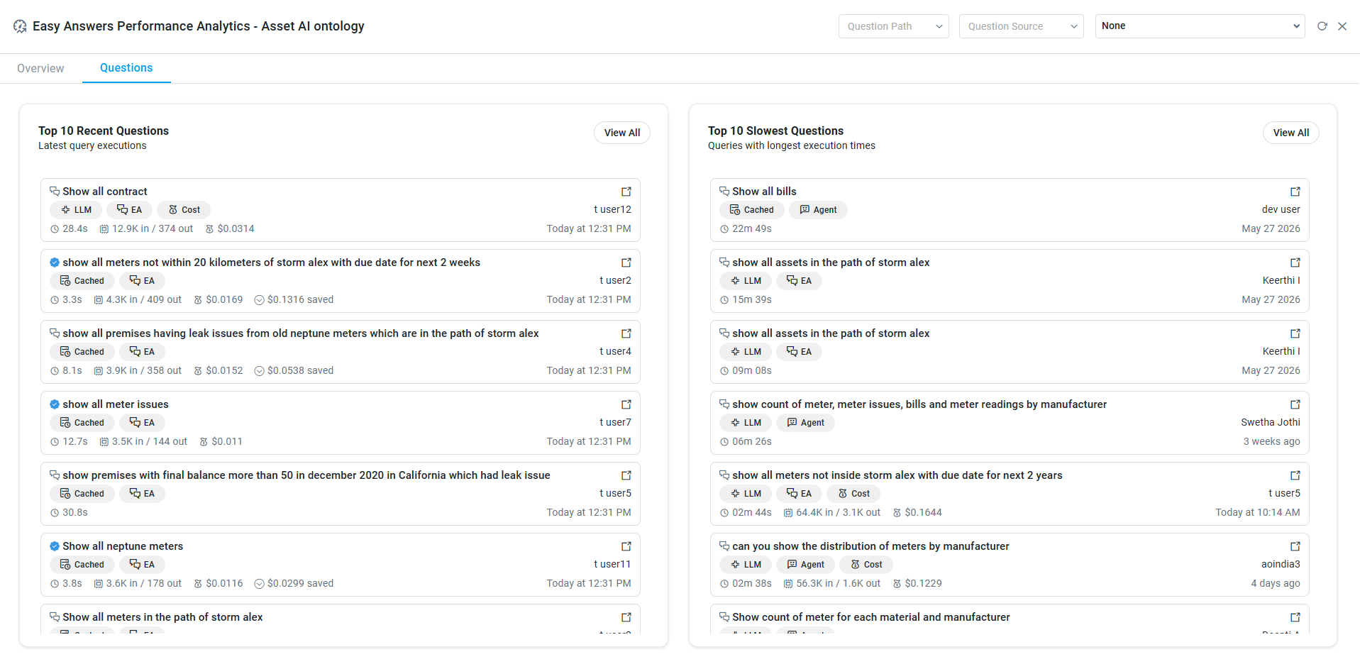Open external link for 'can you show the distribution' question
This screenshot has width=1360, height=669.
(1295, 546)
